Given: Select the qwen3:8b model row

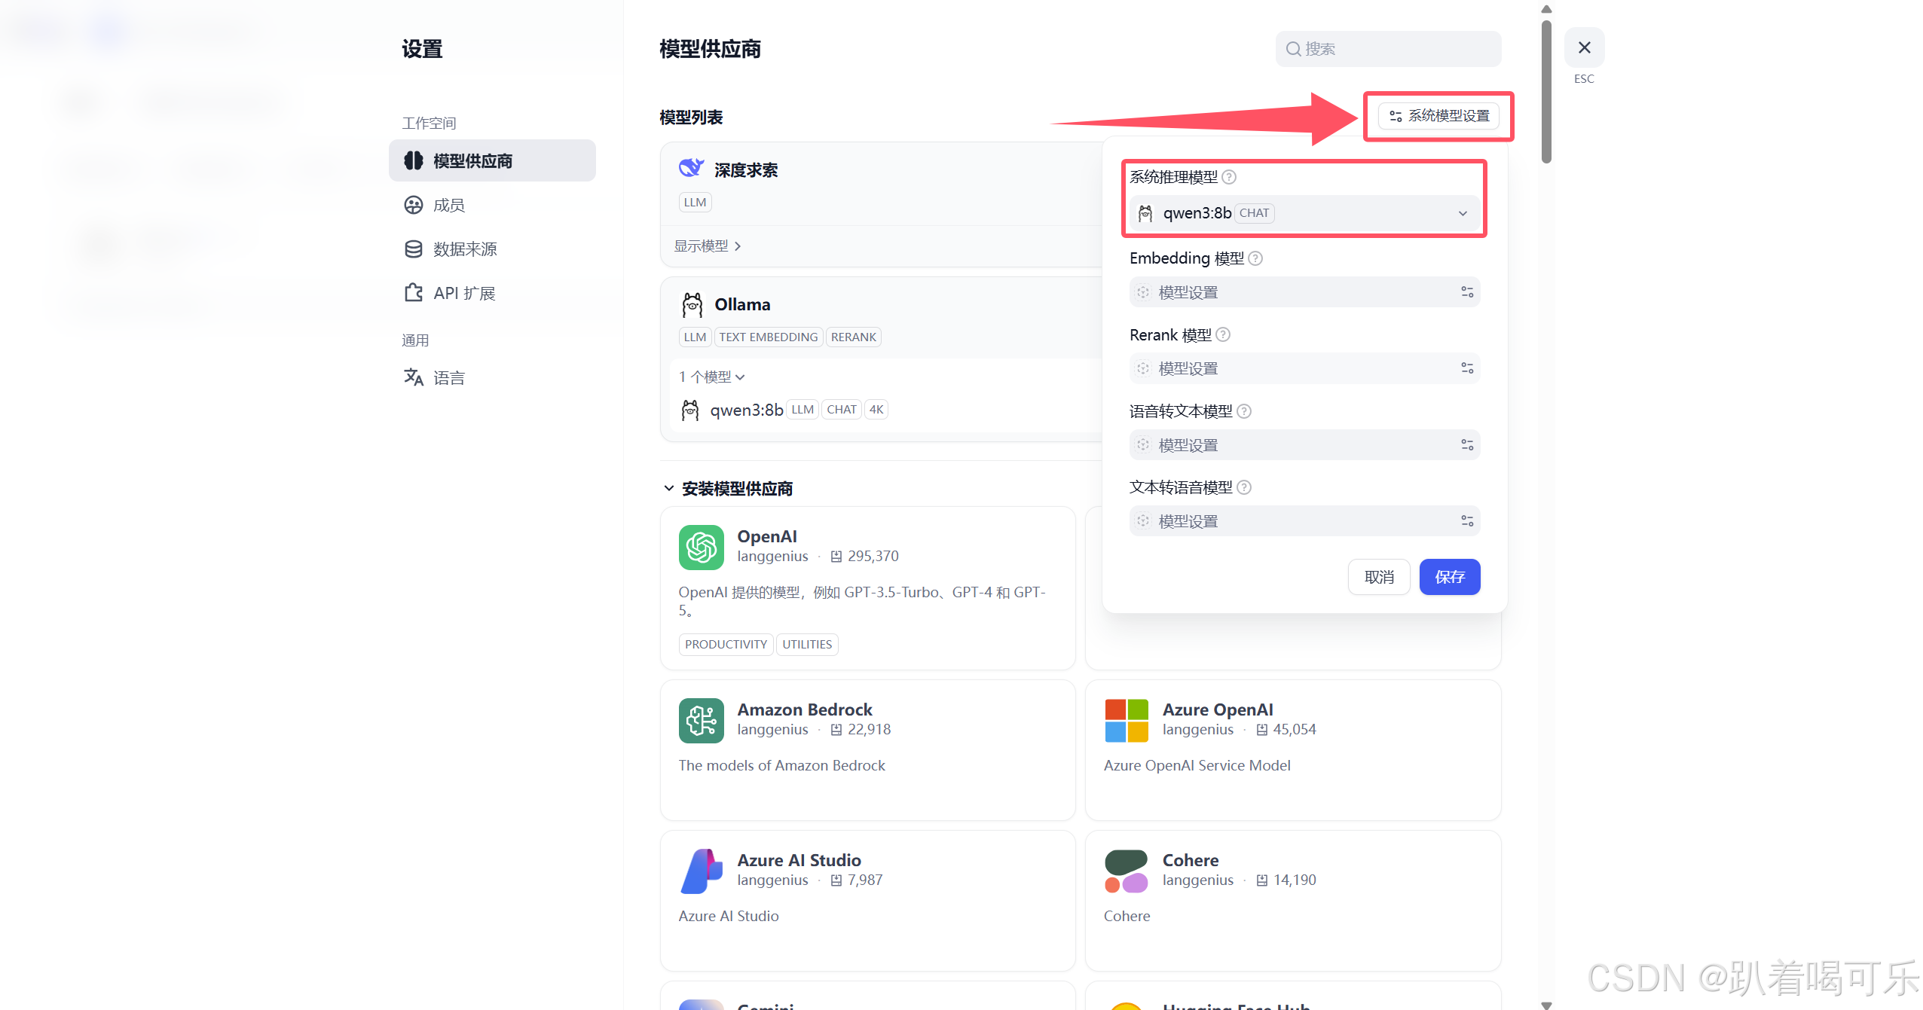Looking at the screenshot, I should click(784, 410).
